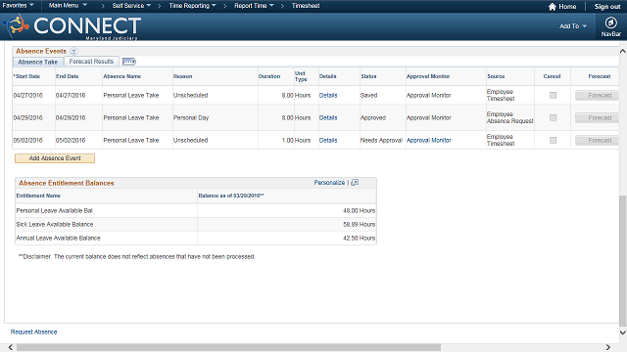This screenshot has width=627, height=352.
Task: Switch to the Forecast Results tab
Action: tap(91, 62)
